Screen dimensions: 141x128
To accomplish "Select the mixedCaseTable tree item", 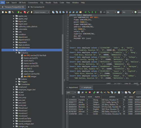I will coord(25,118).
